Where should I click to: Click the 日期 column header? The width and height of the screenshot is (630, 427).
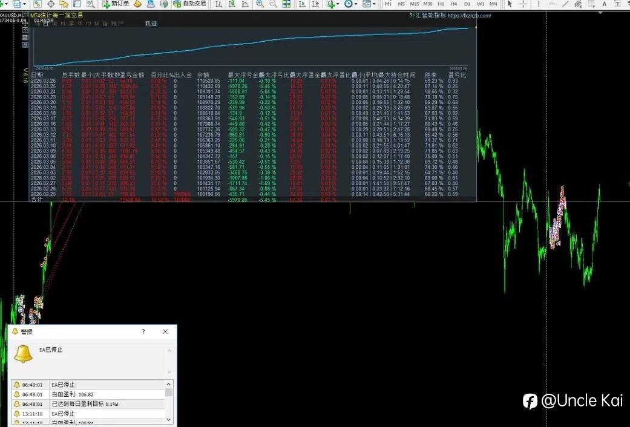[37, 75]
